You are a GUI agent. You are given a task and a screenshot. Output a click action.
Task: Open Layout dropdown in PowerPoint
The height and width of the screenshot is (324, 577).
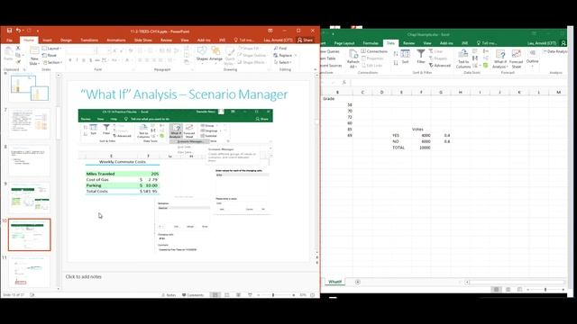tap(51, 48)
